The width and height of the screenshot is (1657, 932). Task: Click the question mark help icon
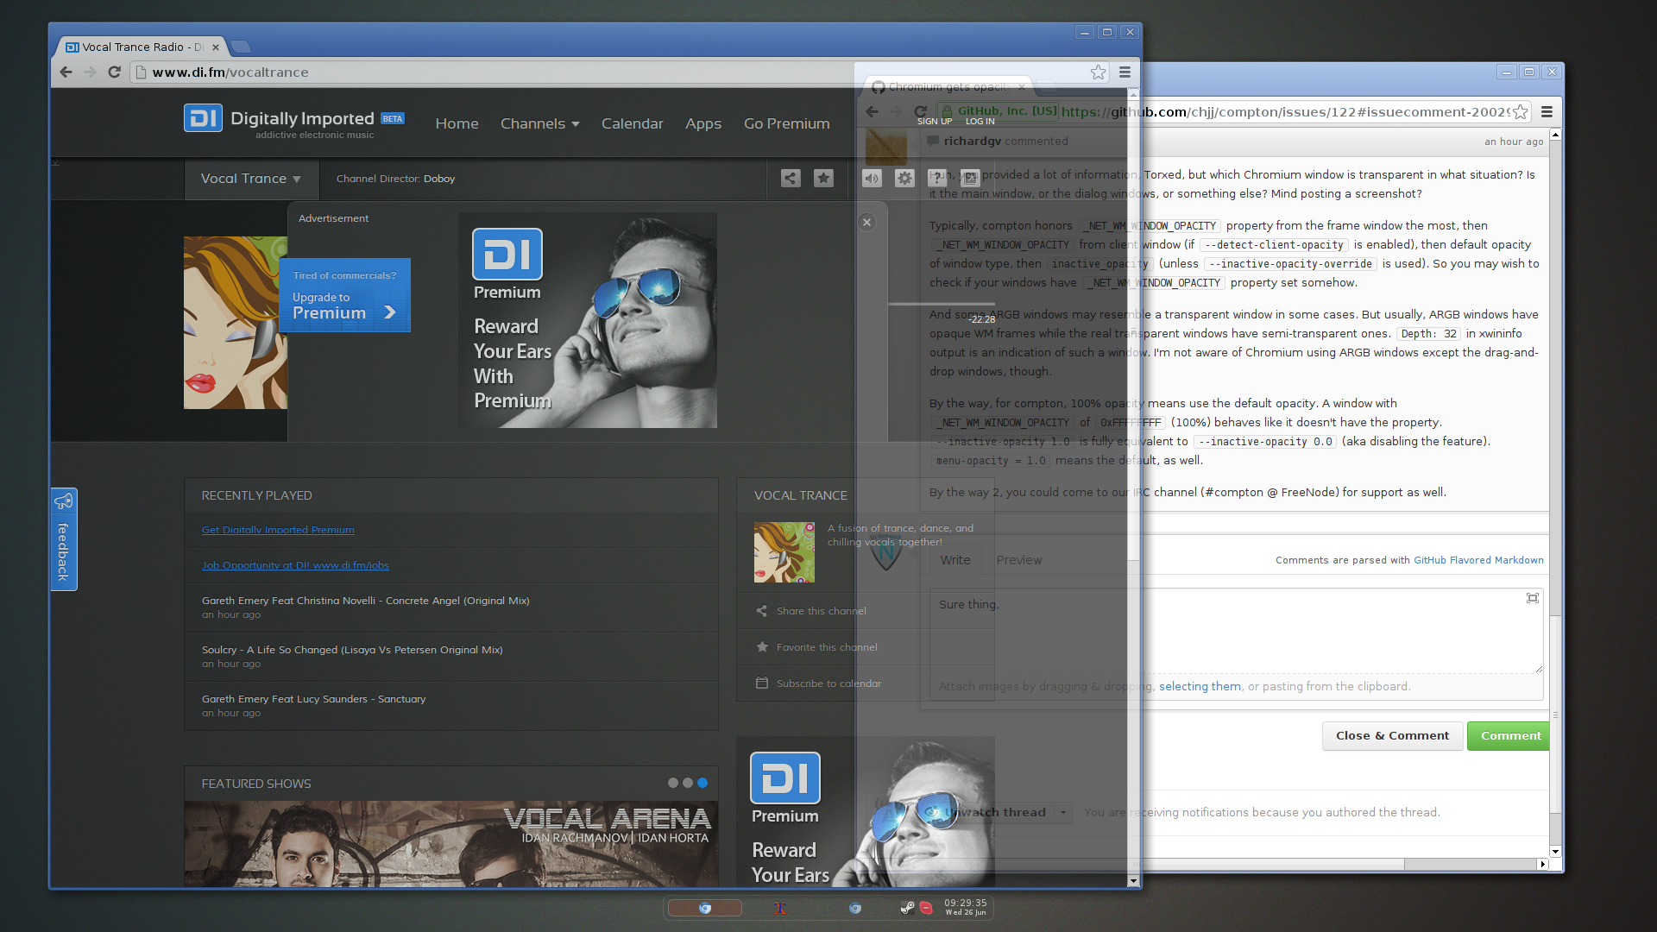937,178
